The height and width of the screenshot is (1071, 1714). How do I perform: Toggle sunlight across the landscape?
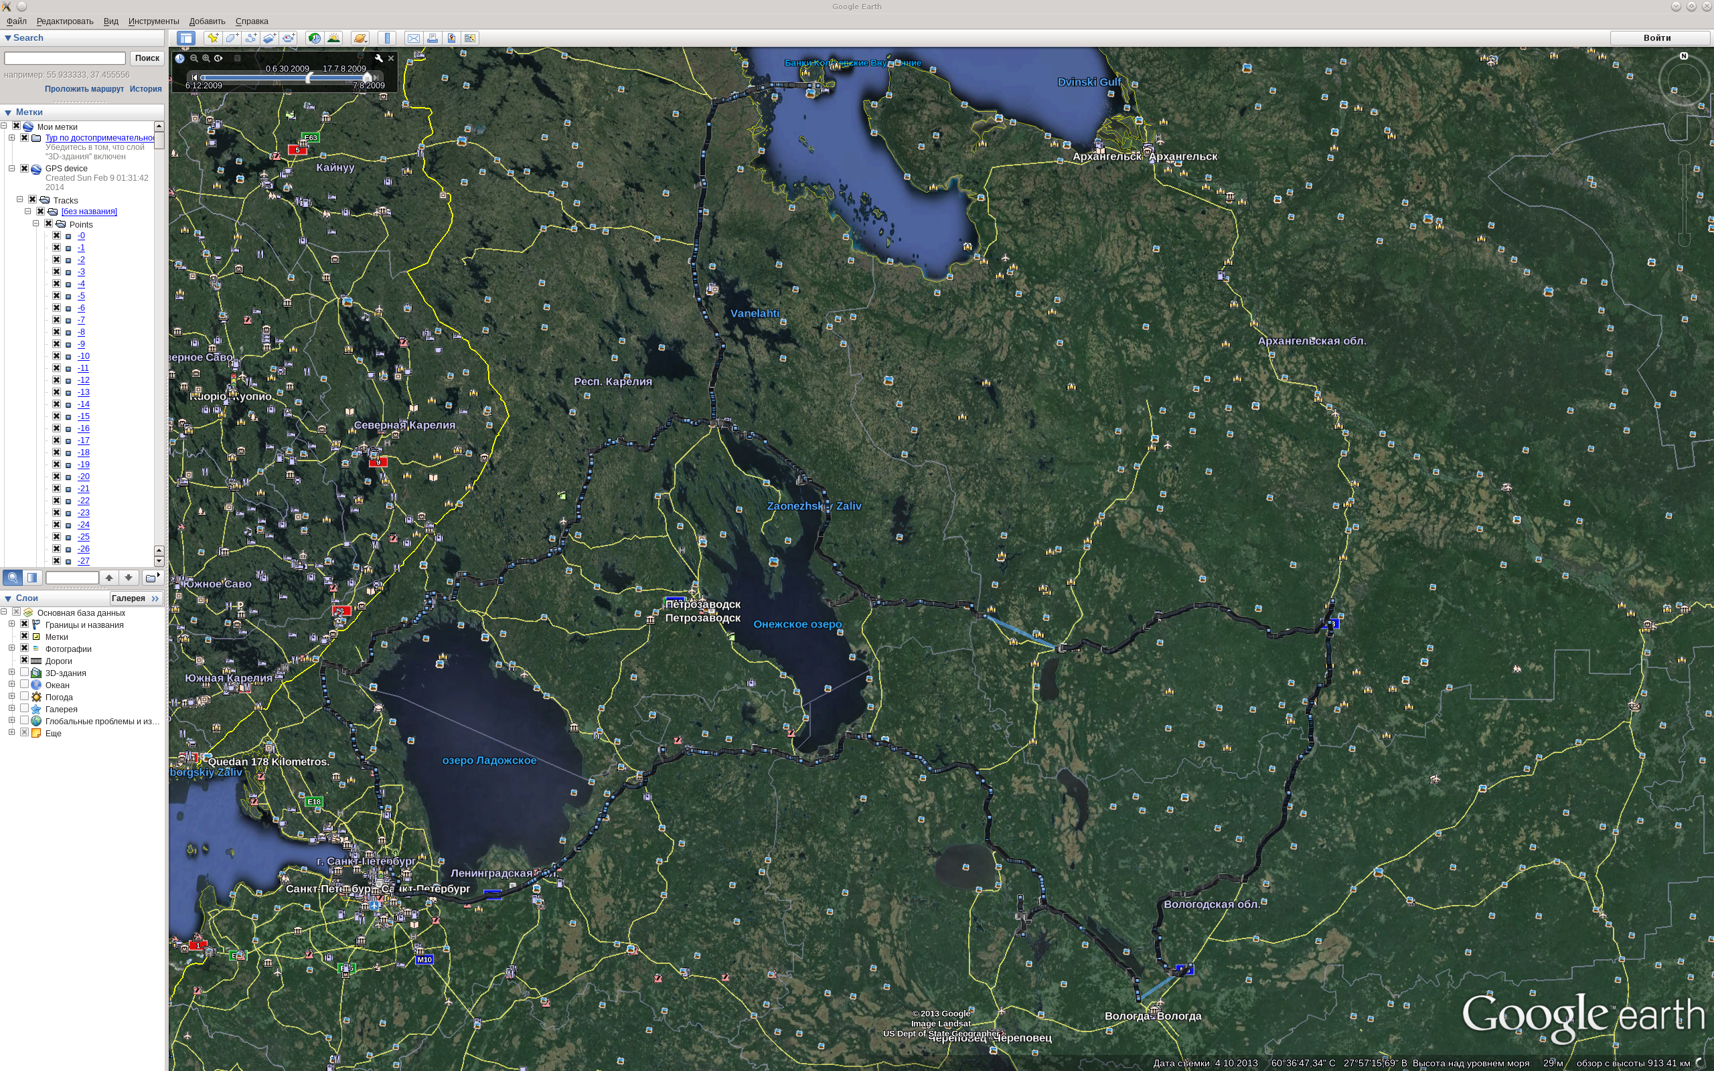pyautogui.click(x=333, y=38)
